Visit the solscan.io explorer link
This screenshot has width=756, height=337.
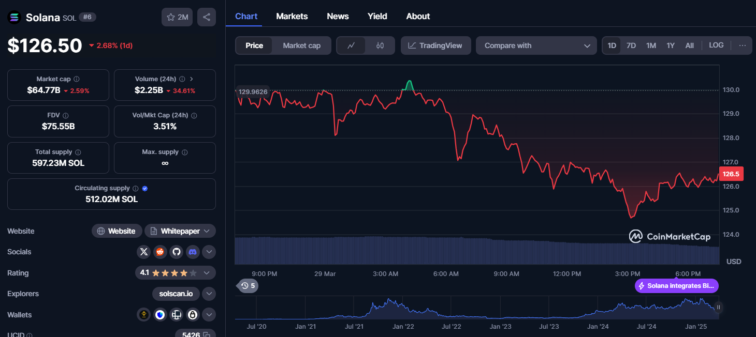176,294
